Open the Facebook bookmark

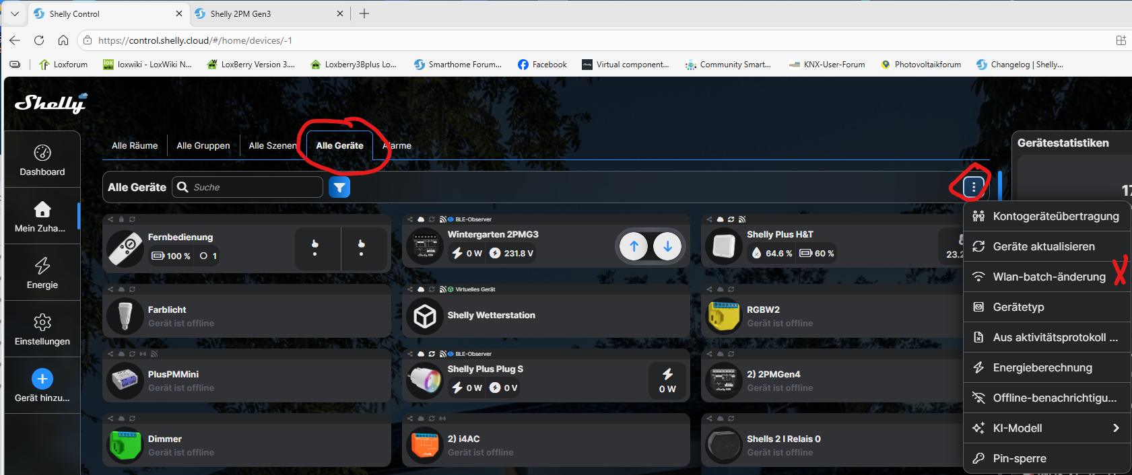pos(542,65)
